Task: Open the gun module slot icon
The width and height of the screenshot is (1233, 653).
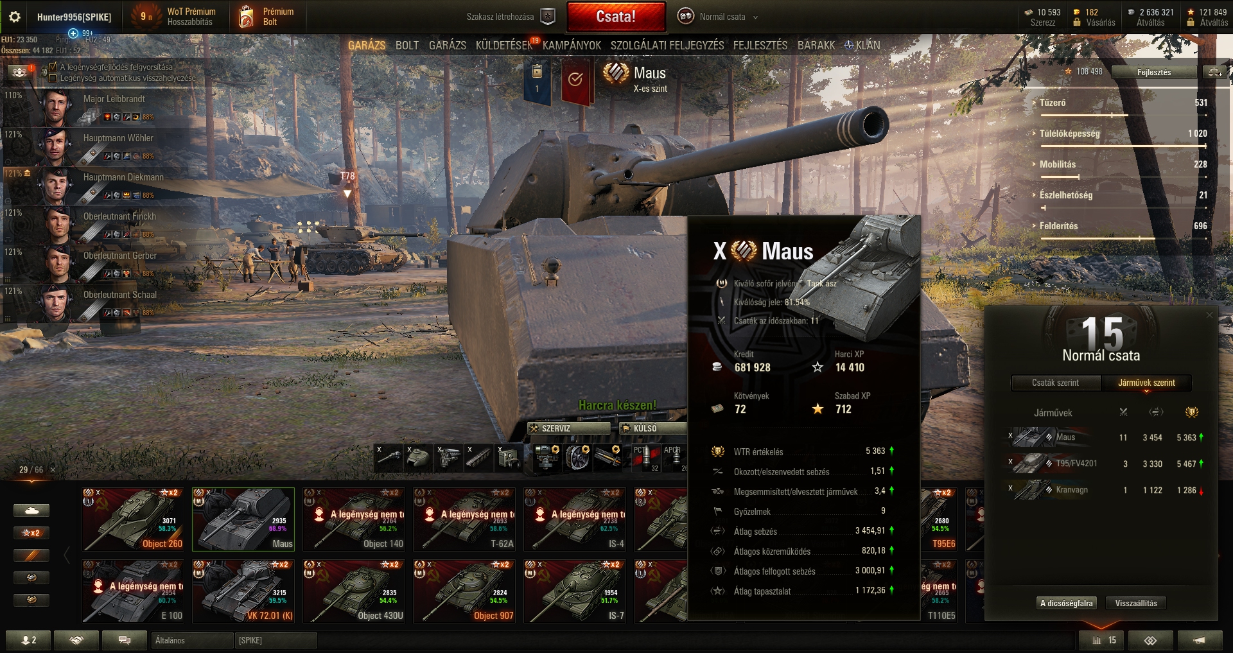Action: click(389, 458)
